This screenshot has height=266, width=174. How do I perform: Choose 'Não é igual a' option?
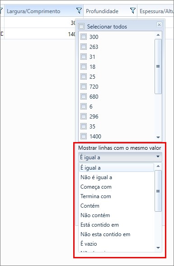[x=96, y=177]
